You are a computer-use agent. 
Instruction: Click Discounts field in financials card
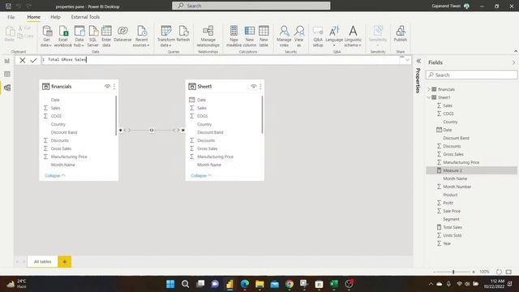point(59,140)
